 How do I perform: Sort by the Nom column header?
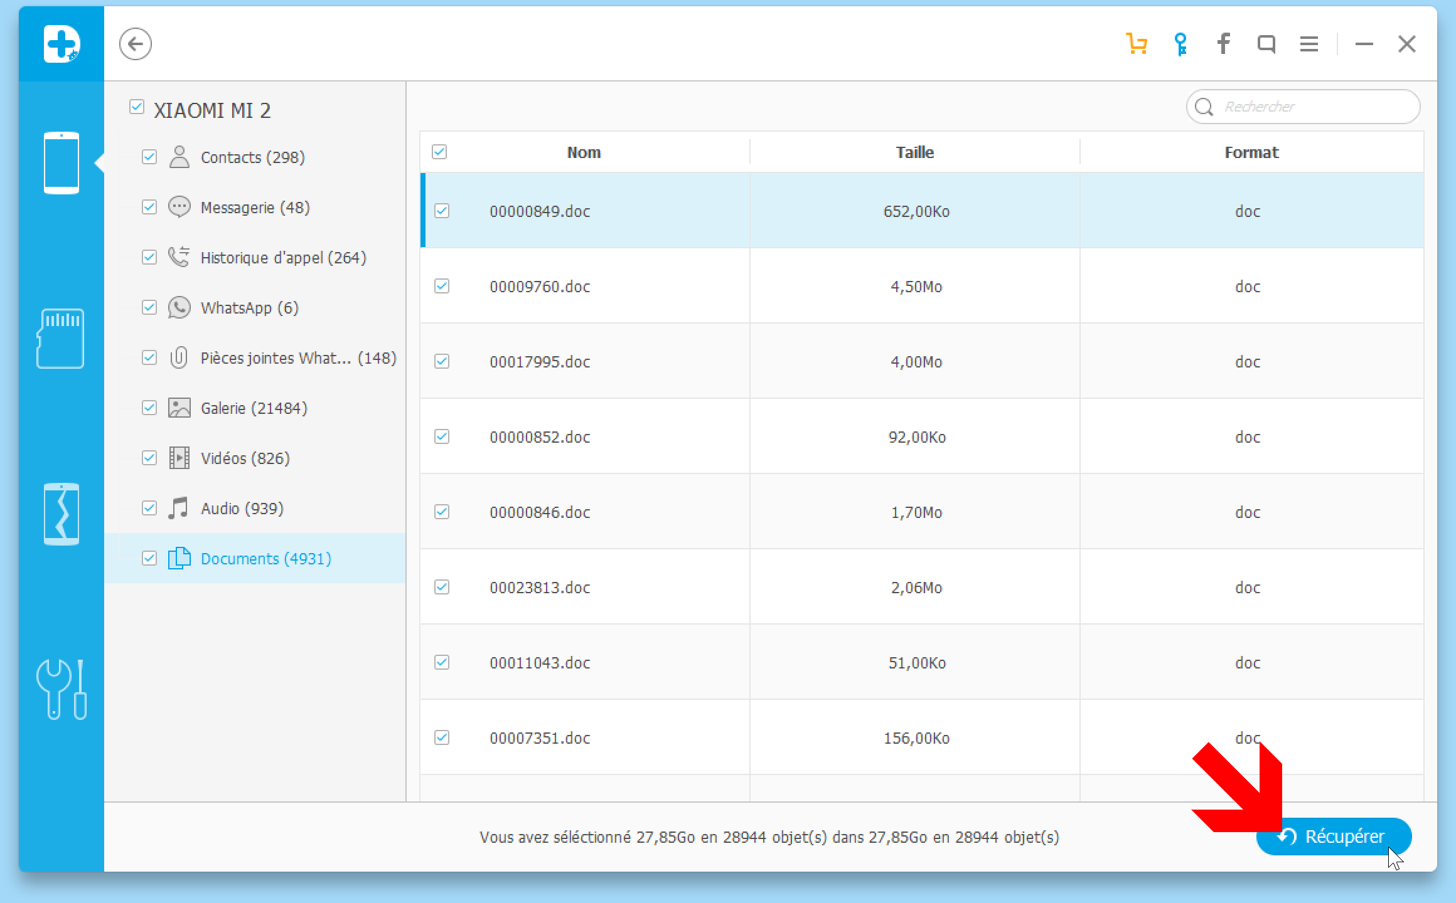click(x=584, y=152)
